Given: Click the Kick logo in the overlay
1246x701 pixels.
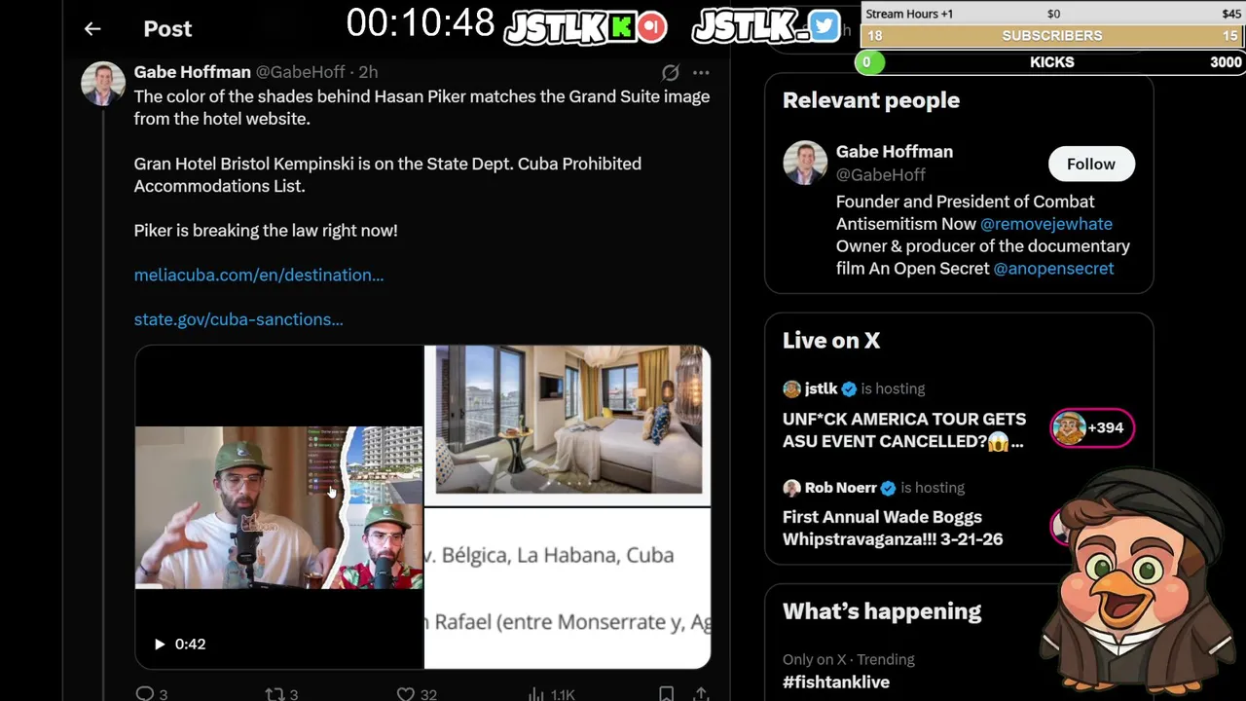Looking at the screenshot, I should [x=622, y=26].
